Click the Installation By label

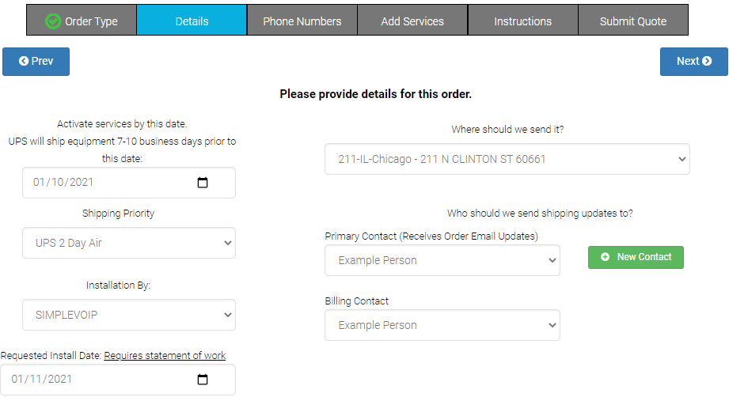pyautogui.click(x=118, y=285)
